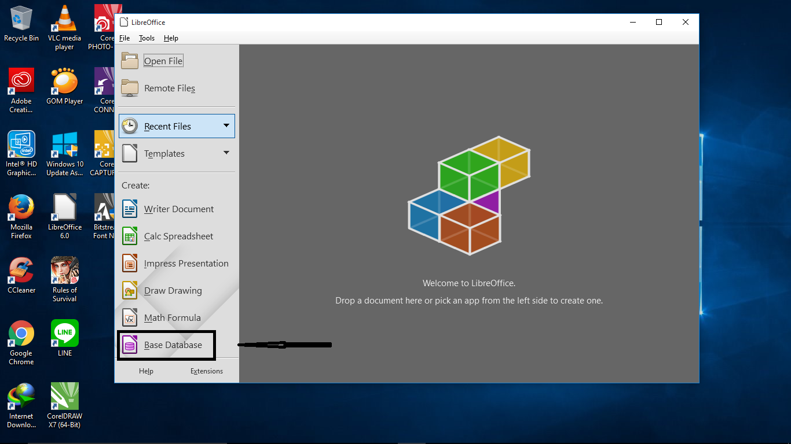This screenshot has width=791, height=444.
Task: Open the File menu
Action: pyautogui.click(x=124, y=38)
